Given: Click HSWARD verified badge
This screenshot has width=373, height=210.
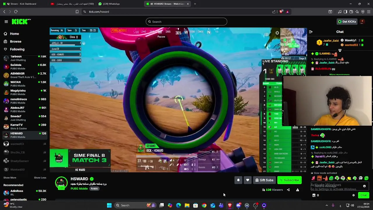Looking at the screenshot, I should click(92, 179).
